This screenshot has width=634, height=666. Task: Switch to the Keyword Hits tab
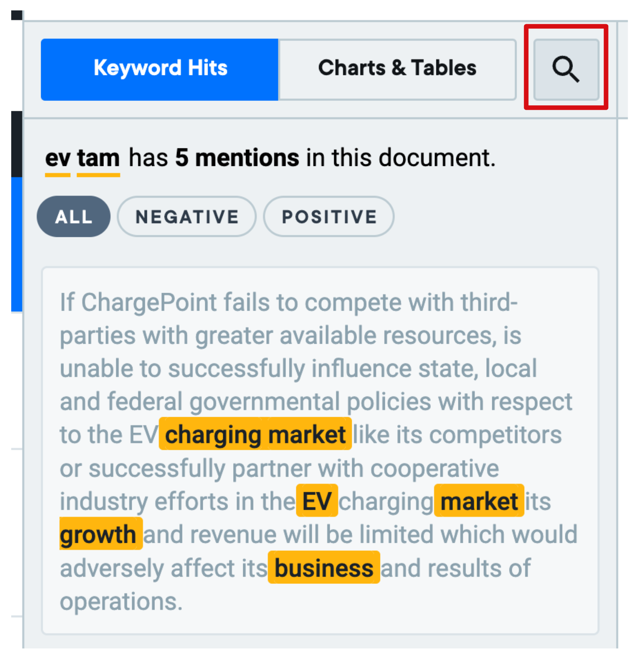(x=160, y=69)
